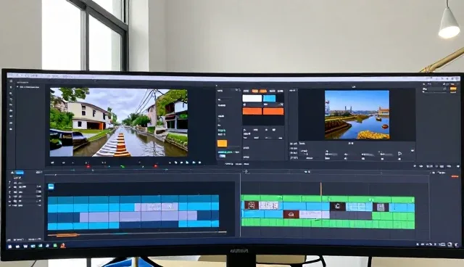464x267 pixels.
Task: Click the small blue icon above blue clips
Action: click(x=51, y=186)
